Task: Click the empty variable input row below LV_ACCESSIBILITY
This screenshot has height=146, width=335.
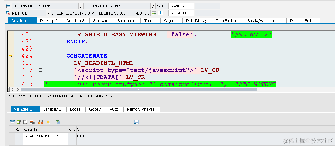Action: [x=46, y=142]
